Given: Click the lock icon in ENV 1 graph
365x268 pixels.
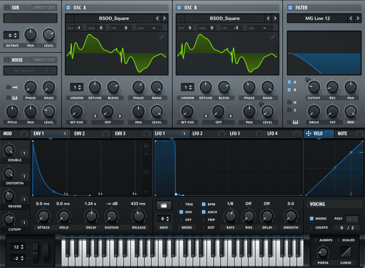Looking at the screenshot, I should pyautogui.click(x=146, y=145).
